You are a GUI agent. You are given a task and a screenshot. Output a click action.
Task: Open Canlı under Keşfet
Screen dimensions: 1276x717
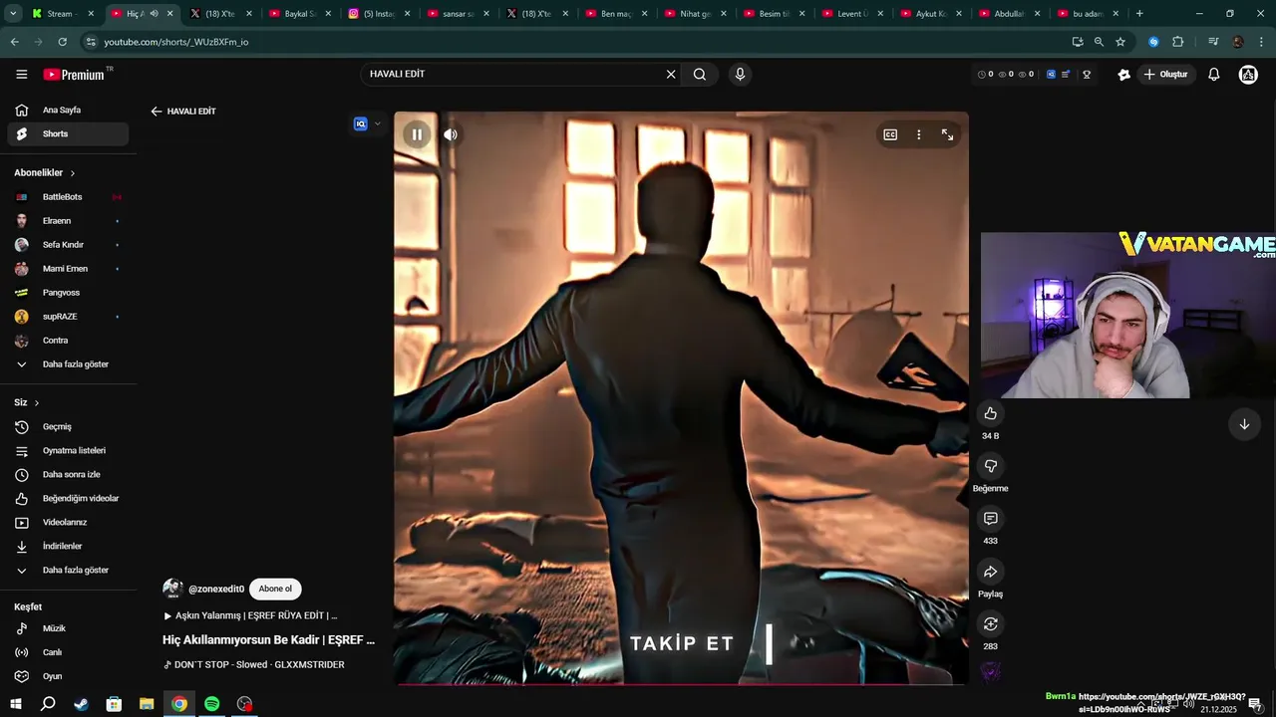click(68, 652)
